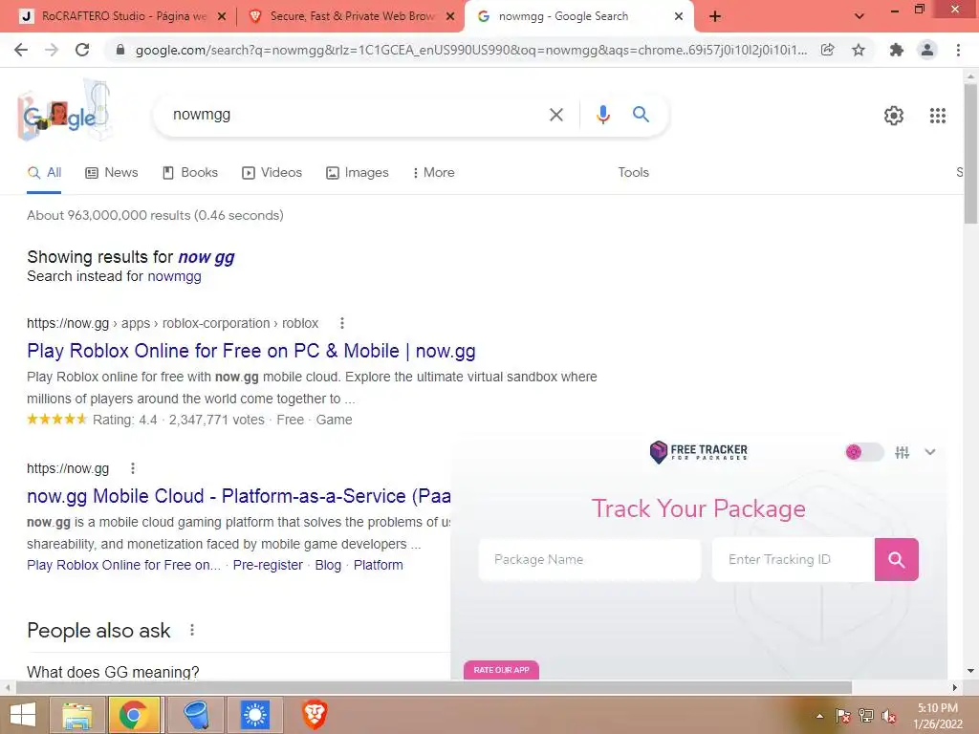Screen dimensions: 979x734
Task: Click the Package Name field
Action: click(589, 559)
